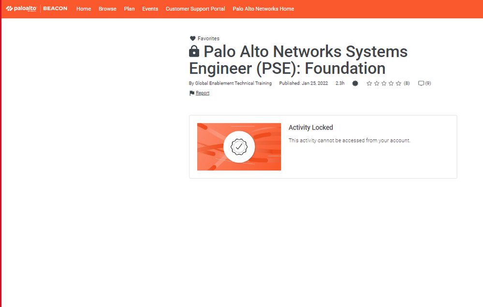Rate the course one star
The width and height of the screenshot is (483, 307).
click(369, 84)
